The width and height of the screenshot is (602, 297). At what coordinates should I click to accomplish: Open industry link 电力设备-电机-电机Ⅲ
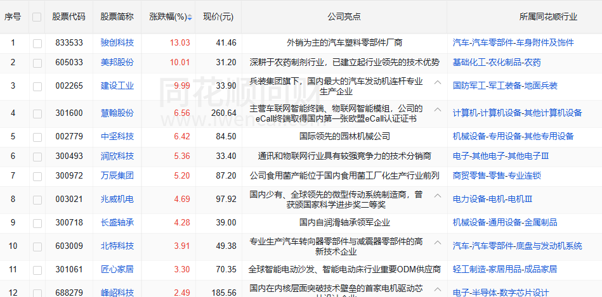[493, 199]
